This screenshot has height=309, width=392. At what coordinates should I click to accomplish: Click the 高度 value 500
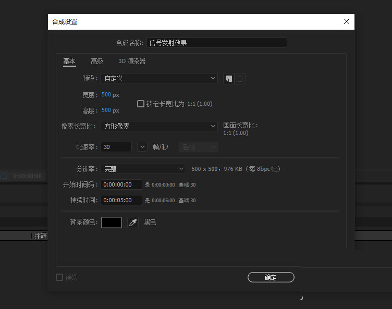(106, 110)
